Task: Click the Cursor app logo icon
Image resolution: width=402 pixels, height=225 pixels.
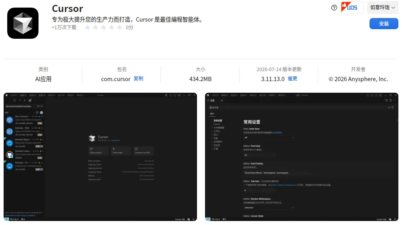Action: point(23,23)
